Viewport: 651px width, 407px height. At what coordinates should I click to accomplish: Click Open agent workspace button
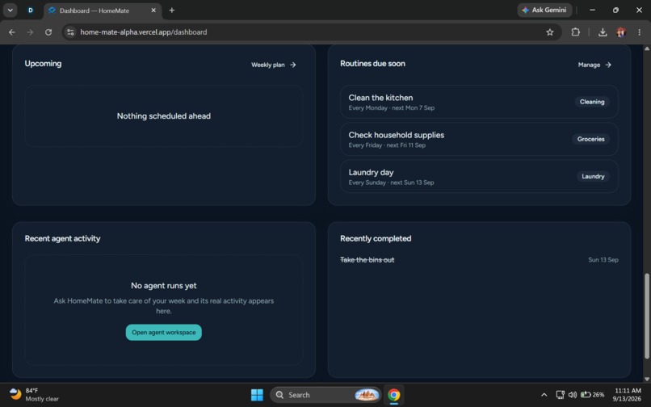164,332
